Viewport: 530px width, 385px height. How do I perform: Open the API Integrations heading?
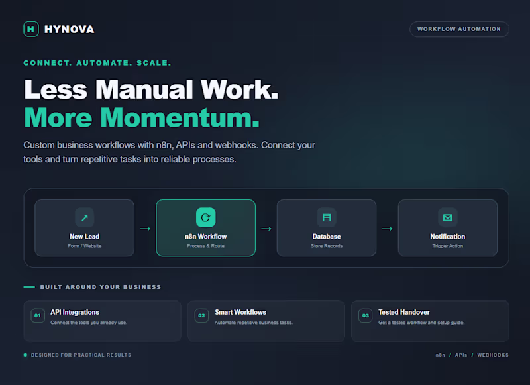(x=75, y=312)
